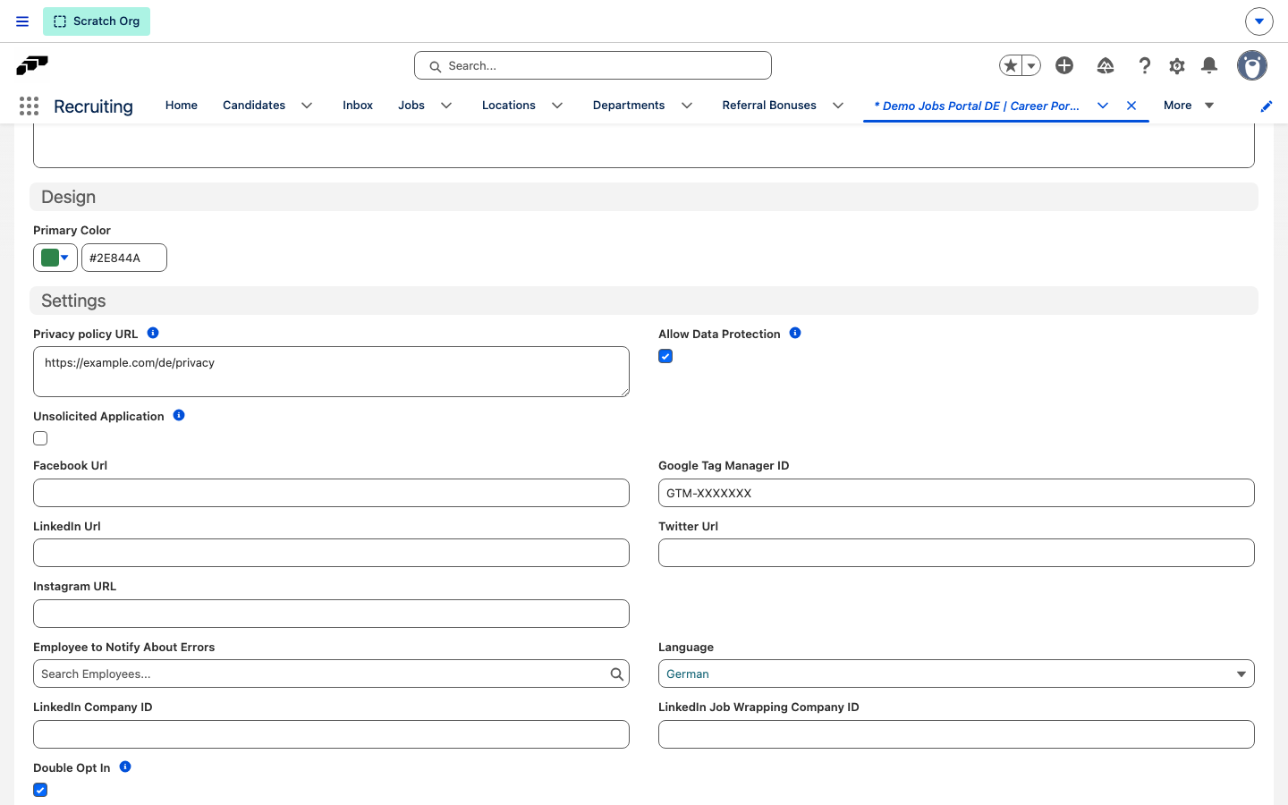Click the Google Tag Manager ID field
The width and height of the screenshot is (1288, 805).
pos(956,493)
